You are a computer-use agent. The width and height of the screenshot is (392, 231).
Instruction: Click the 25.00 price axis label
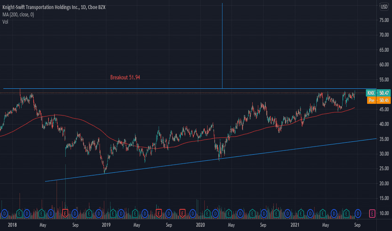pyautogui.click(x=384, y=168)
